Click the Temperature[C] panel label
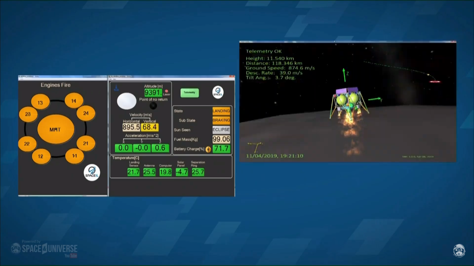The width and height of the screenshot is (474, 266). (x=126, y=158)
